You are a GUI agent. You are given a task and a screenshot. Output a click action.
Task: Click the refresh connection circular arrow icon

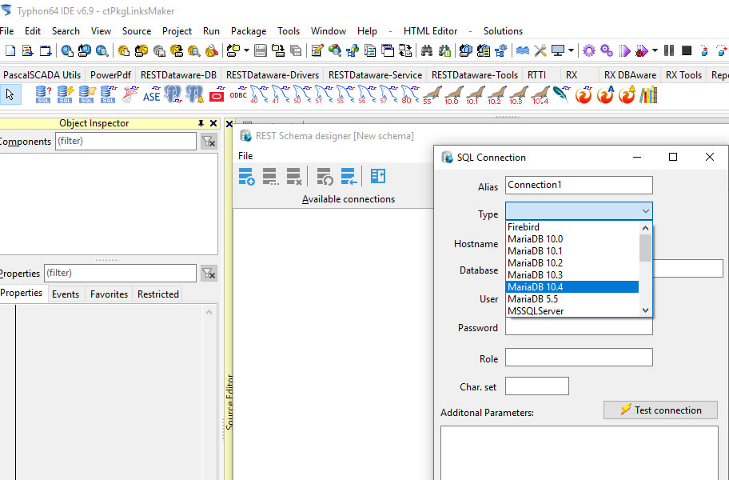point(325,176)
